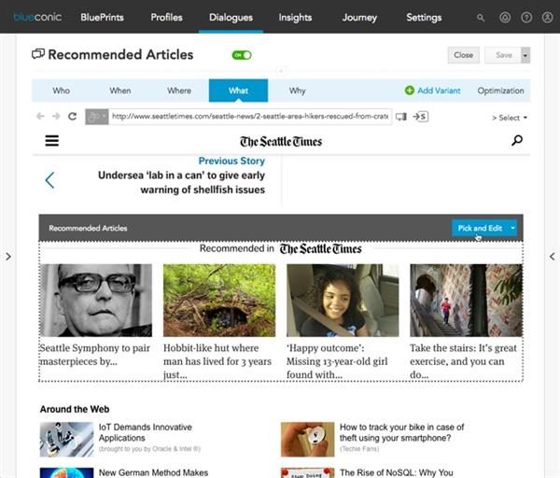The height and width of the screenshot is (478, 560).
Task: Click the bike tracker article thumbnail
Action: pos(307,440)
